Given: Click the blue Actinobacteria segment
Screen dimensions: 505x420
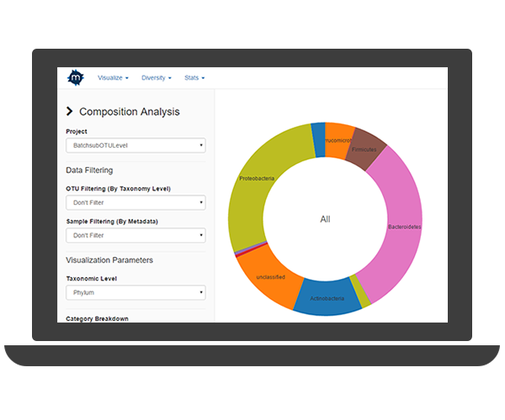Looking at the screenshot, I should (324, 297).
